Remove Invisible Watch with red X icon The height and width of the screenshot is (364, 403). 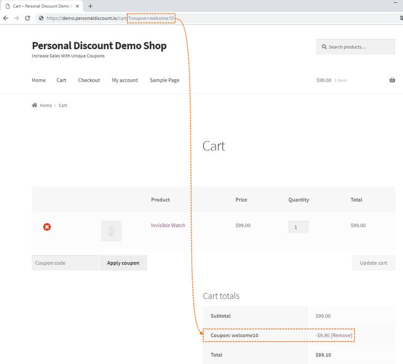[47, 227]
